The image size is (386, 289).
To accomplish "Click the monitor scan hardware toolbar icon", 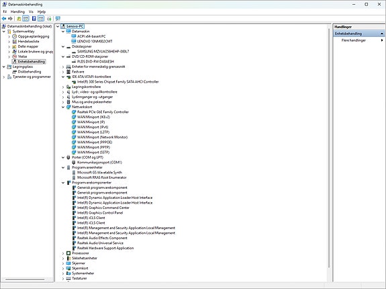I will pyautogui.click(x=58, y=19).
